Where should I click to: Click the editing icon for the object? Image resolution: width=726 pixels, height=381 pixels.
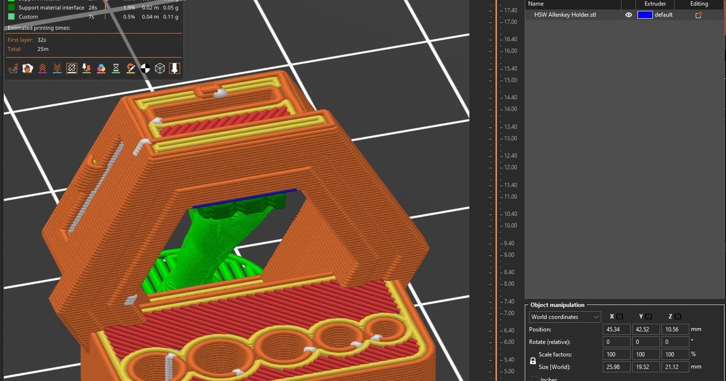698,15
